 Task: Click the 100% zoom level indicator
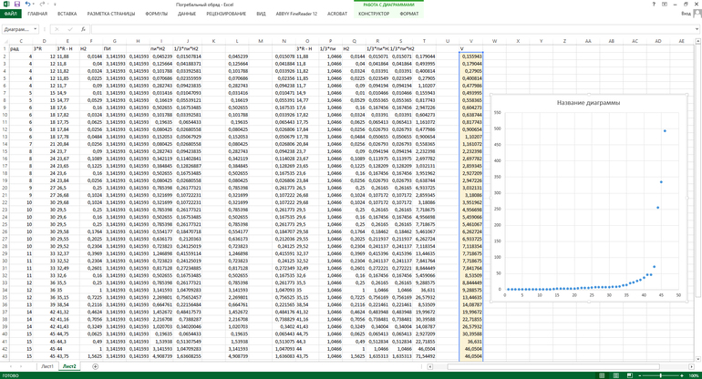coord(694,375)
